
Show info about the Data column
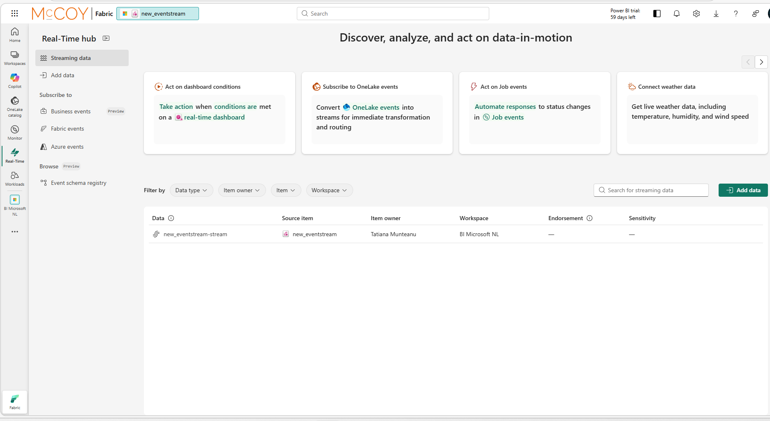pos(171,218)
